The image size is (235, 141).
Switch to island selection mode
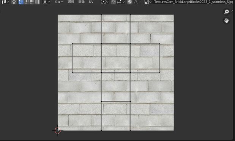pyautogui.click(x=37, y=2)
